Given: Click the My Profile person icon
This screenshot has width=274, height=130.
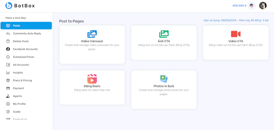Looking at the screenshot, I should 8,104.
